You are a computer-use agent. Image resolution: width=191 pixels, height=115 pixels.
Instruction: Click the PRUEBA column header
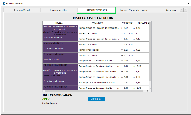60,23
